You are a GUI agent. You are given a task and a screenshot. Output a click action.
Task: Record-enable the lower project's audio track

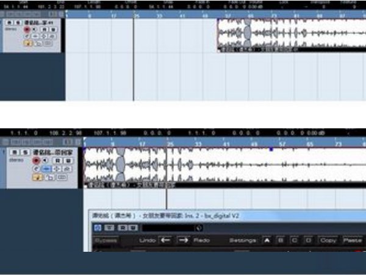36,160
